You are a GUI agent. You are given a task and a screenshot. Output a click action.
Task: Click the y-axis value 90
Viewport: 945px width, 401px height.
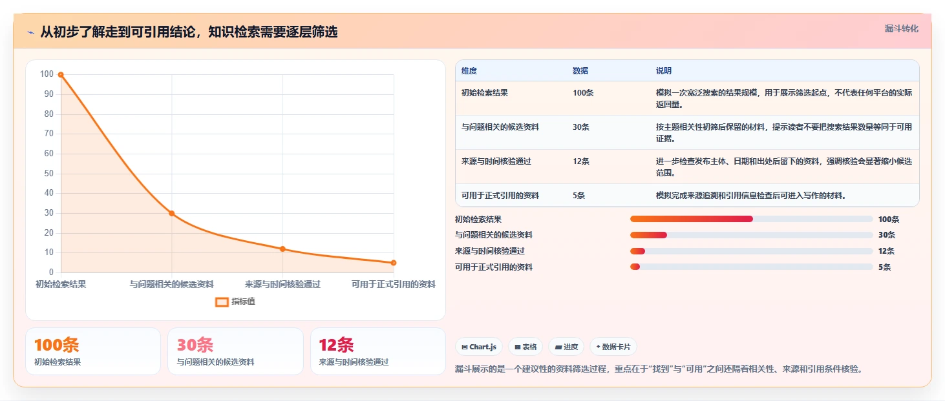click(x=48, y=94)
